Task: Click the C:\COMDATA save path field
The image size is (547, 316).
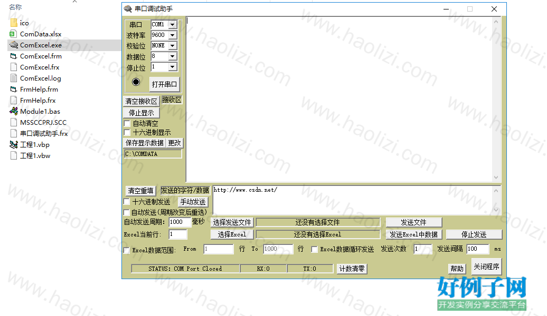Action: 153,154
